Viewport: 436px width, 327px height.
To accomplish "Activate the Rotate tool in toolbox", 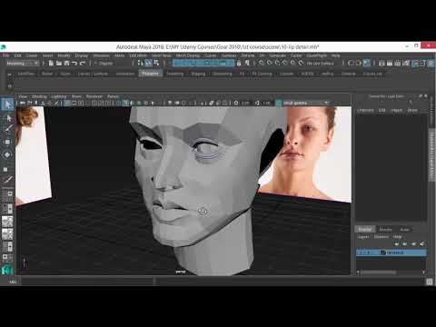I will pyautogui.click(x=7, y=154).
